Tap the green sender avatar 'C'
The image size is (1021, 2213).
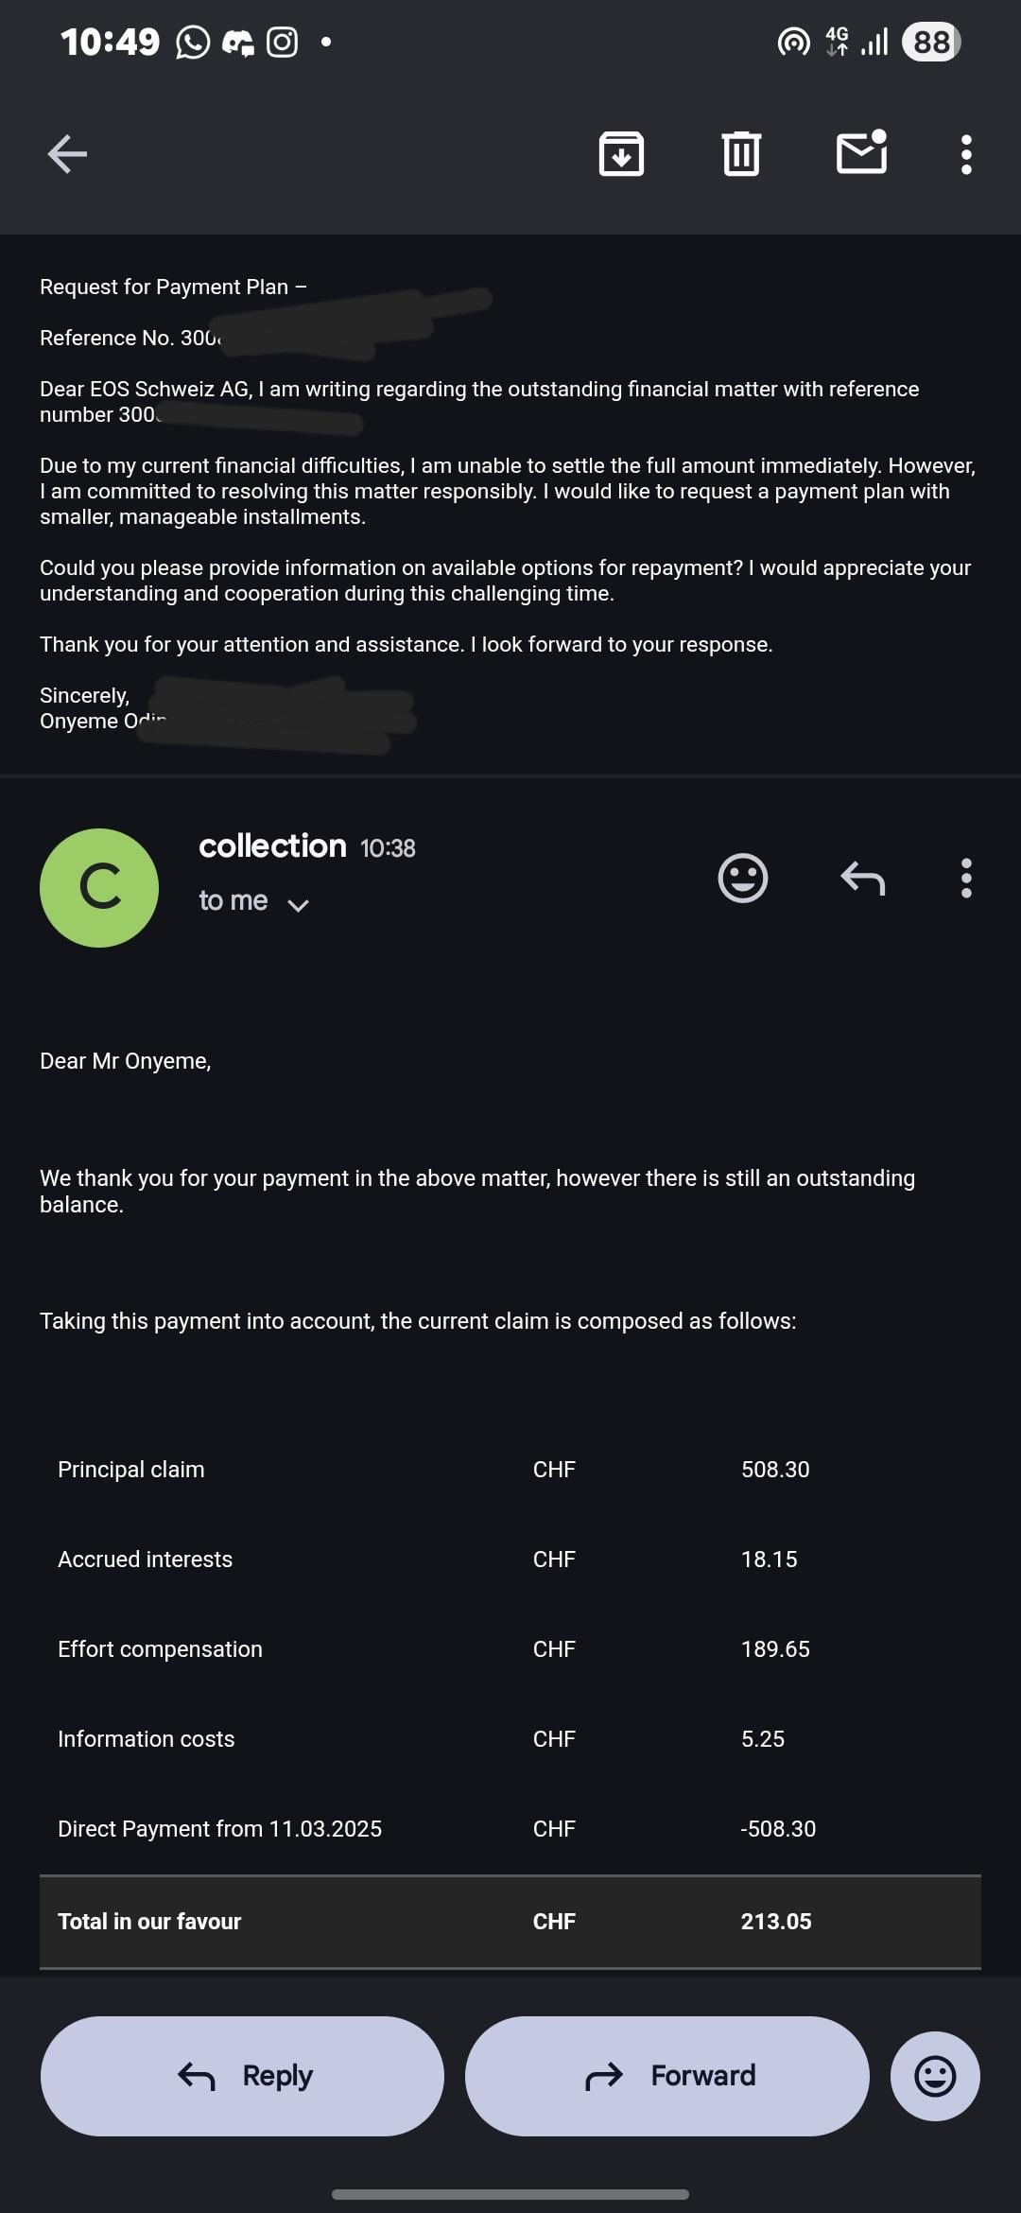(99, 888)
